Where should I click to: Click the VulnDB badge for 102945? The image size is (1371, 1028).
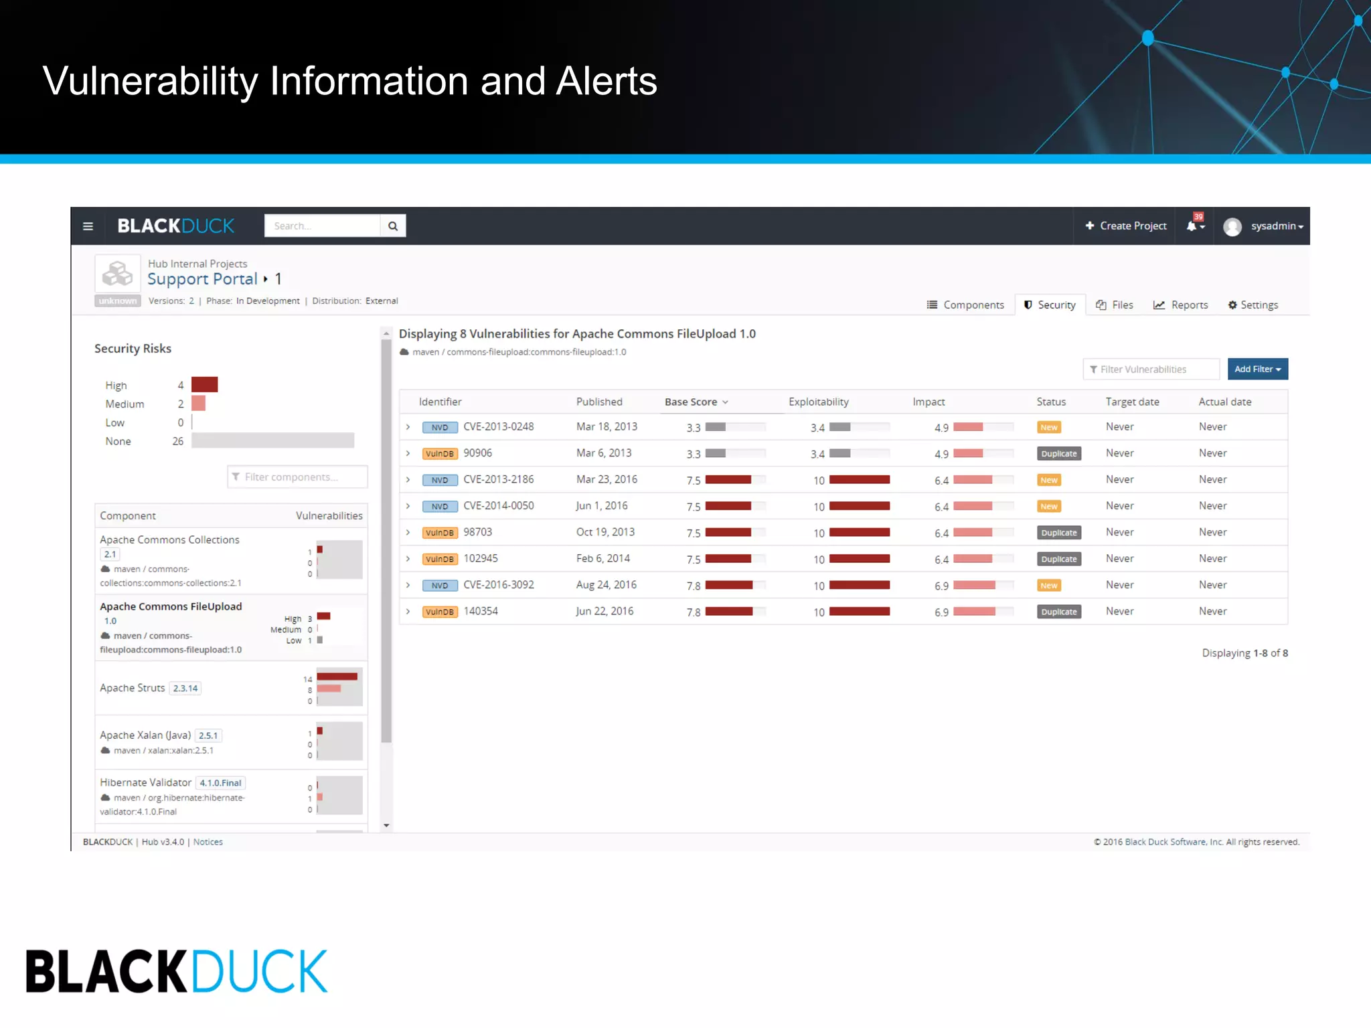pyautogui.click(x=440, y=559)
